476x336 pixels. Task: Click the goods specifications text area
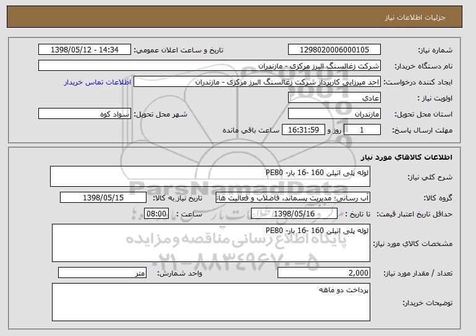[211, 243]
